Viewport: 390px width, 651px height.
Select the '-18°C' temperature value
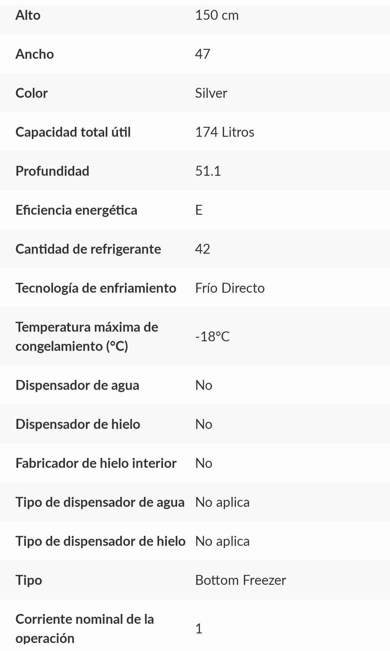tap(212, 337)
